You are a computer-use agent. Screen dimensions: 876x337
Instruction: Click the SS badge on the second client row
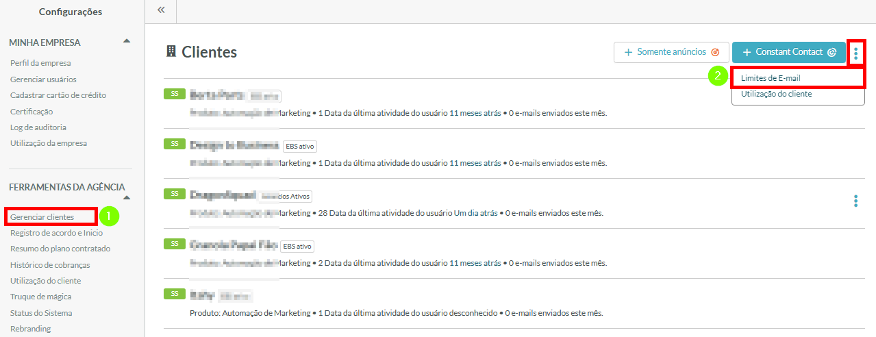pos(175,144)
